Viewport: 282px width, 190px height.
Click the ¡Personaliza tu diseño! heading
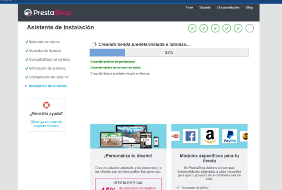click(128, 156)
